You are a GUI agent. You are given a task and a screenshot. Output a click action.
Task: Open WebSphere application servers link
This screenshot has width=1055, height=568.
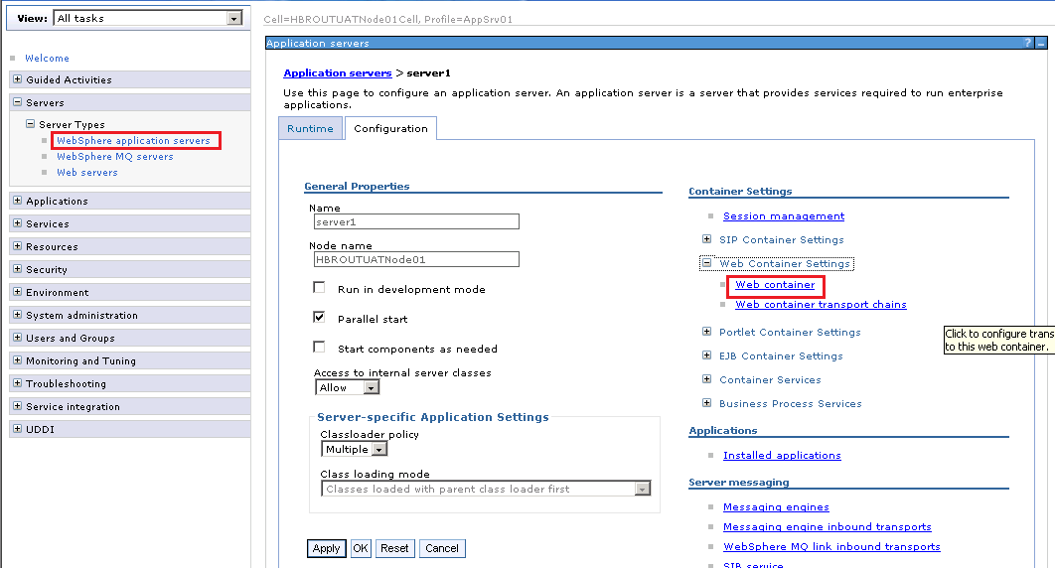pos(133,140)
